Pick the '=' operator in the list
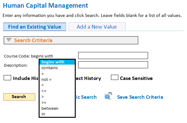The height and width of the screenshot is (123, 187). [57, 74]
